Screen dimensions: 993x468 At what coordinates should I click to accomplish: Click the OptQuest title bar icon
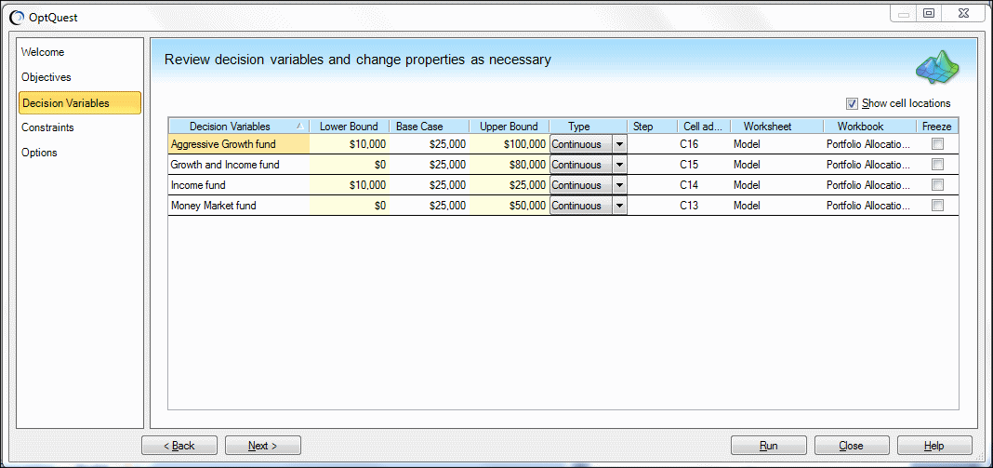17,17
